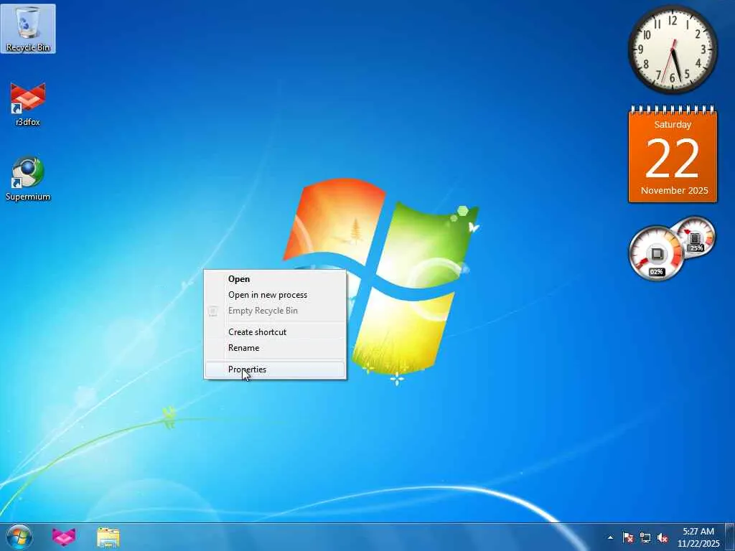735x551 pixels.
Task: Choose Open in the context menu
Action: (x=275, y=279)
